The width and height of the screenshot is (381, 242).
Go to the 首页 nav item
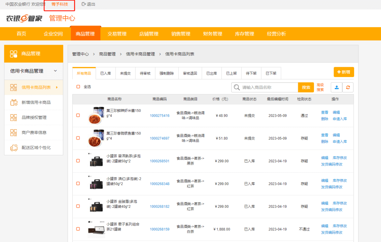[22, 34]
